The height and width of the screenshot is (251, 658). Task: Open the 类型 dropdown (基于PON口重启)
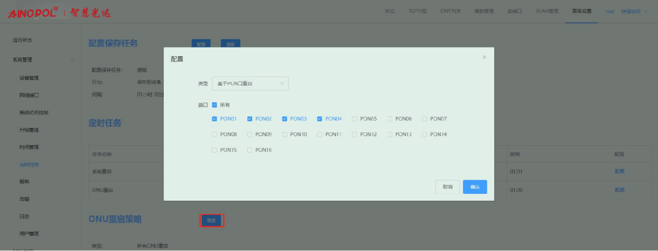tap(250, 84)
